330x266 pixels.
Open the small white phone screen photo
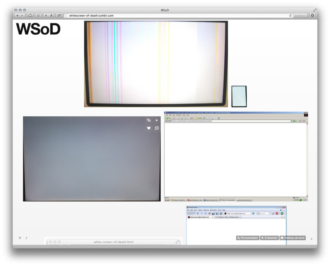click(239, 97)
